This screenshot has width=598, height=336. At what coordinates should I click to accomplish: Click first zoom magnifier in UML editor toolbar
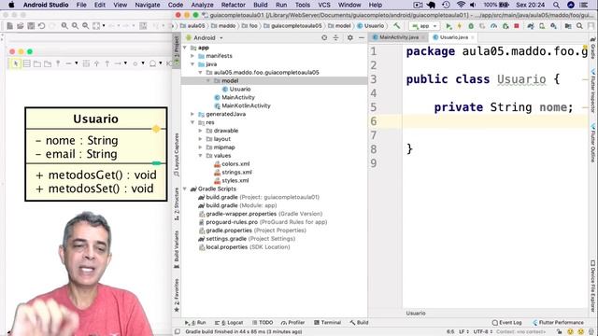64,26
